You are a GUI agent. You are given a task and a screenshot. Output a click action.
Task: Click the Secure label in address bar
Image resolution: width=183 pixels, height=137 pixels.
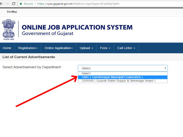[28, 4]
